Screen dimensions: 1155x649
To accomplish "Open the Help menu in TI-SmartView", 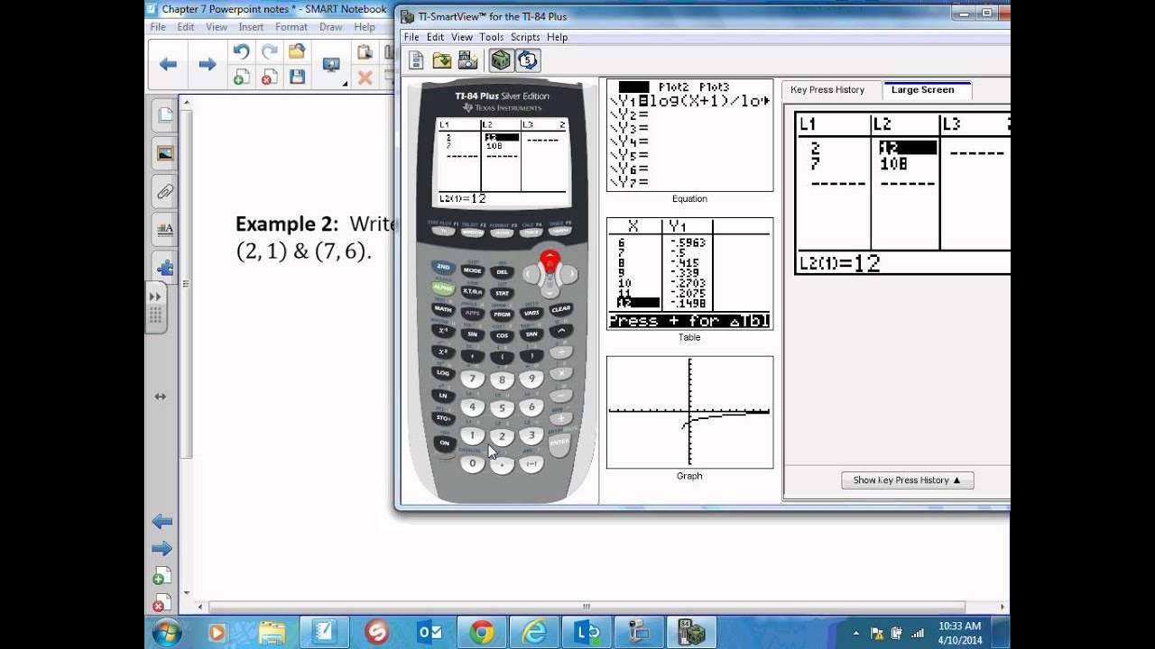I will click(x=557, y=37).
